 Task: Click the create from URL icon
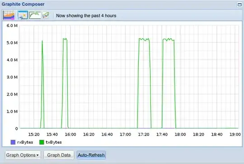click(46, 15)
